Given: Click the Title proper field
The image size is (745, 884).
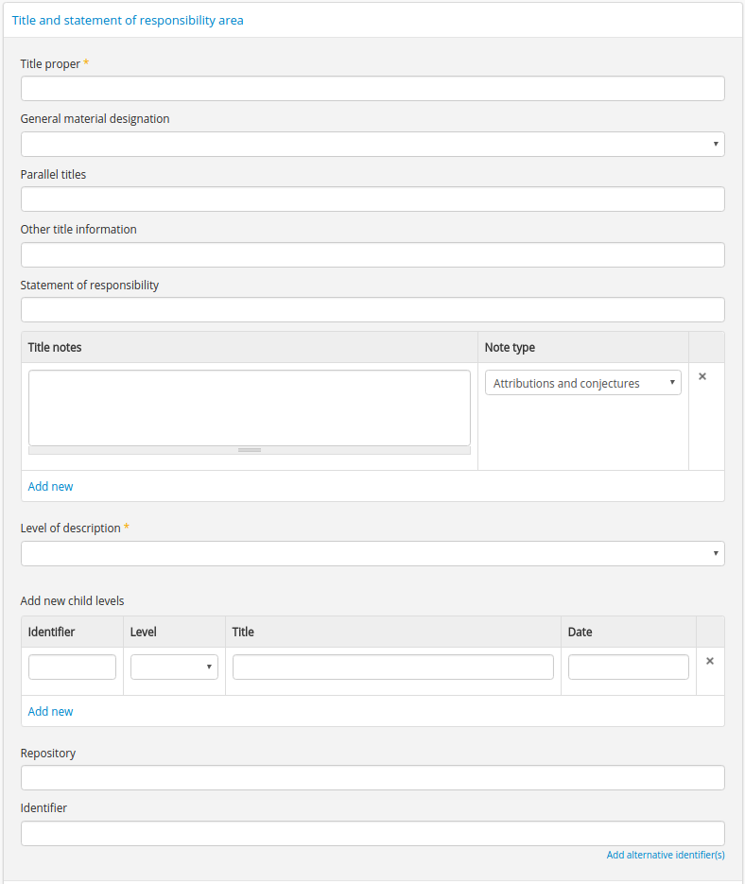Looking at the screenshot, I should pos(372,89).
